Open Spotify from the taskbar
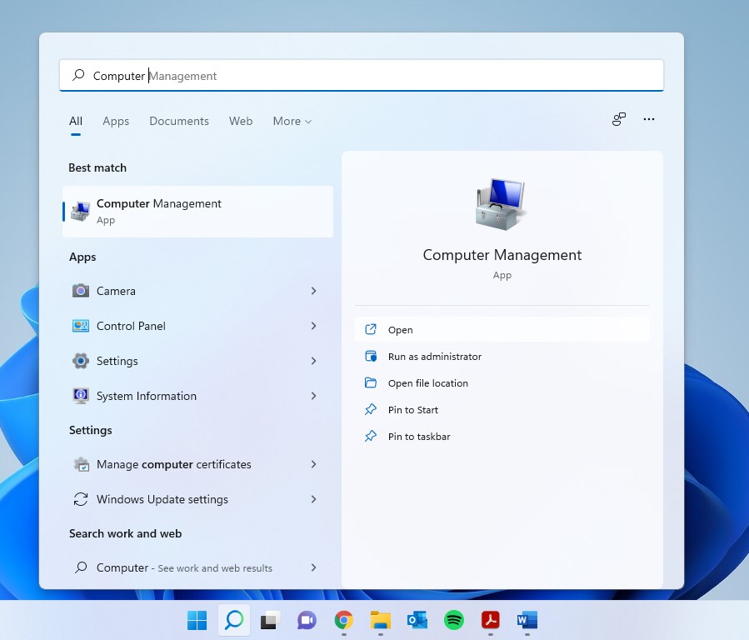Screen dimensions: 749x640 click(453, 620)
